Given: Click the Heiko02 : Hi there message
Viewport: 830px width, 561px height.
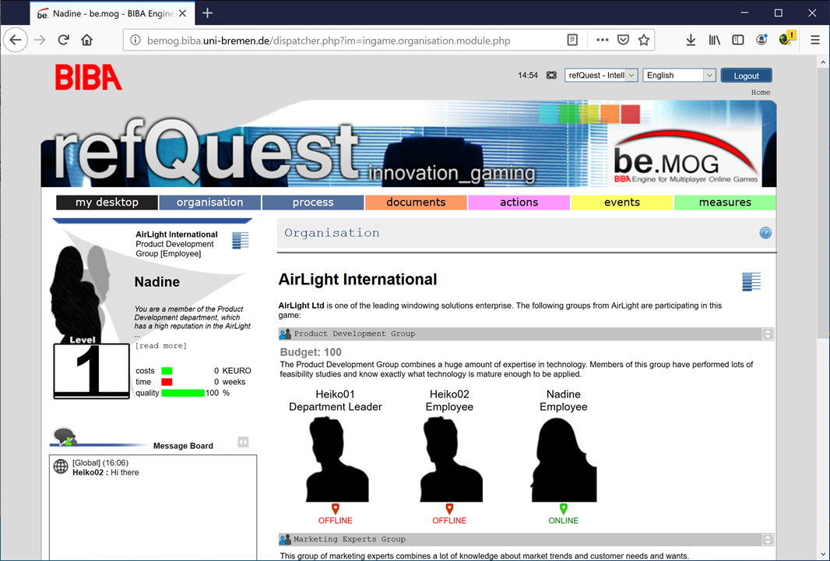Looking at the screenshot, I should pos(106,472).
